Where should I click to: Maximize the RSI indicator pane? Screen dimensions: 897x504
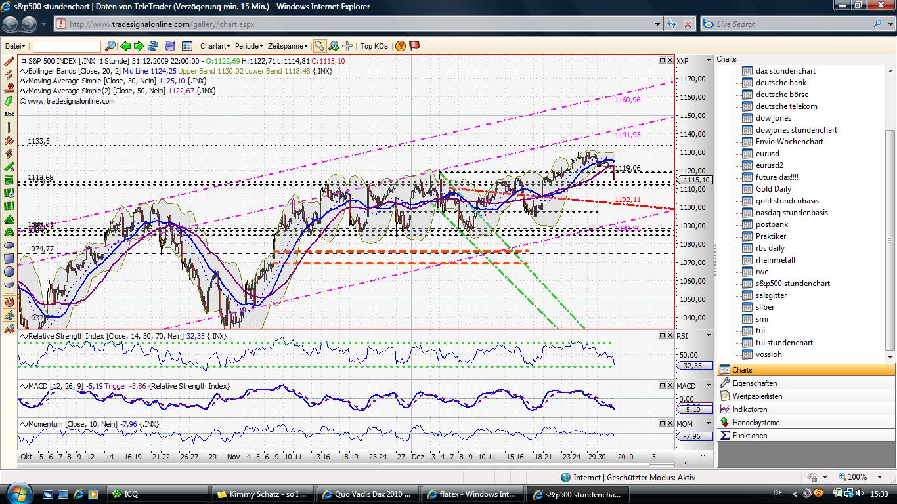(662, 335)
